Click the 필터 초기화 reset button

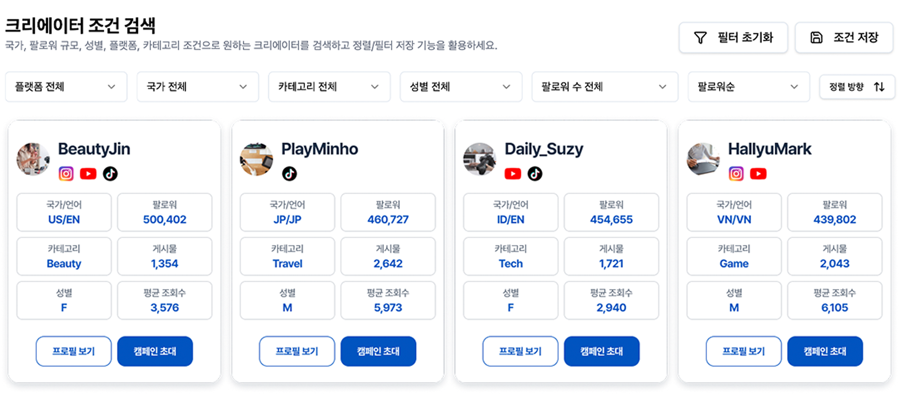coord(733,38)
